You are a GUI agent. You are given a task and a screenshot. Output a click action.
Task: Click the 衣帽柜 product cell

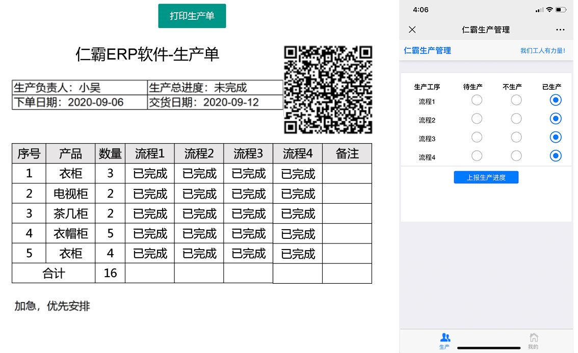70,233
